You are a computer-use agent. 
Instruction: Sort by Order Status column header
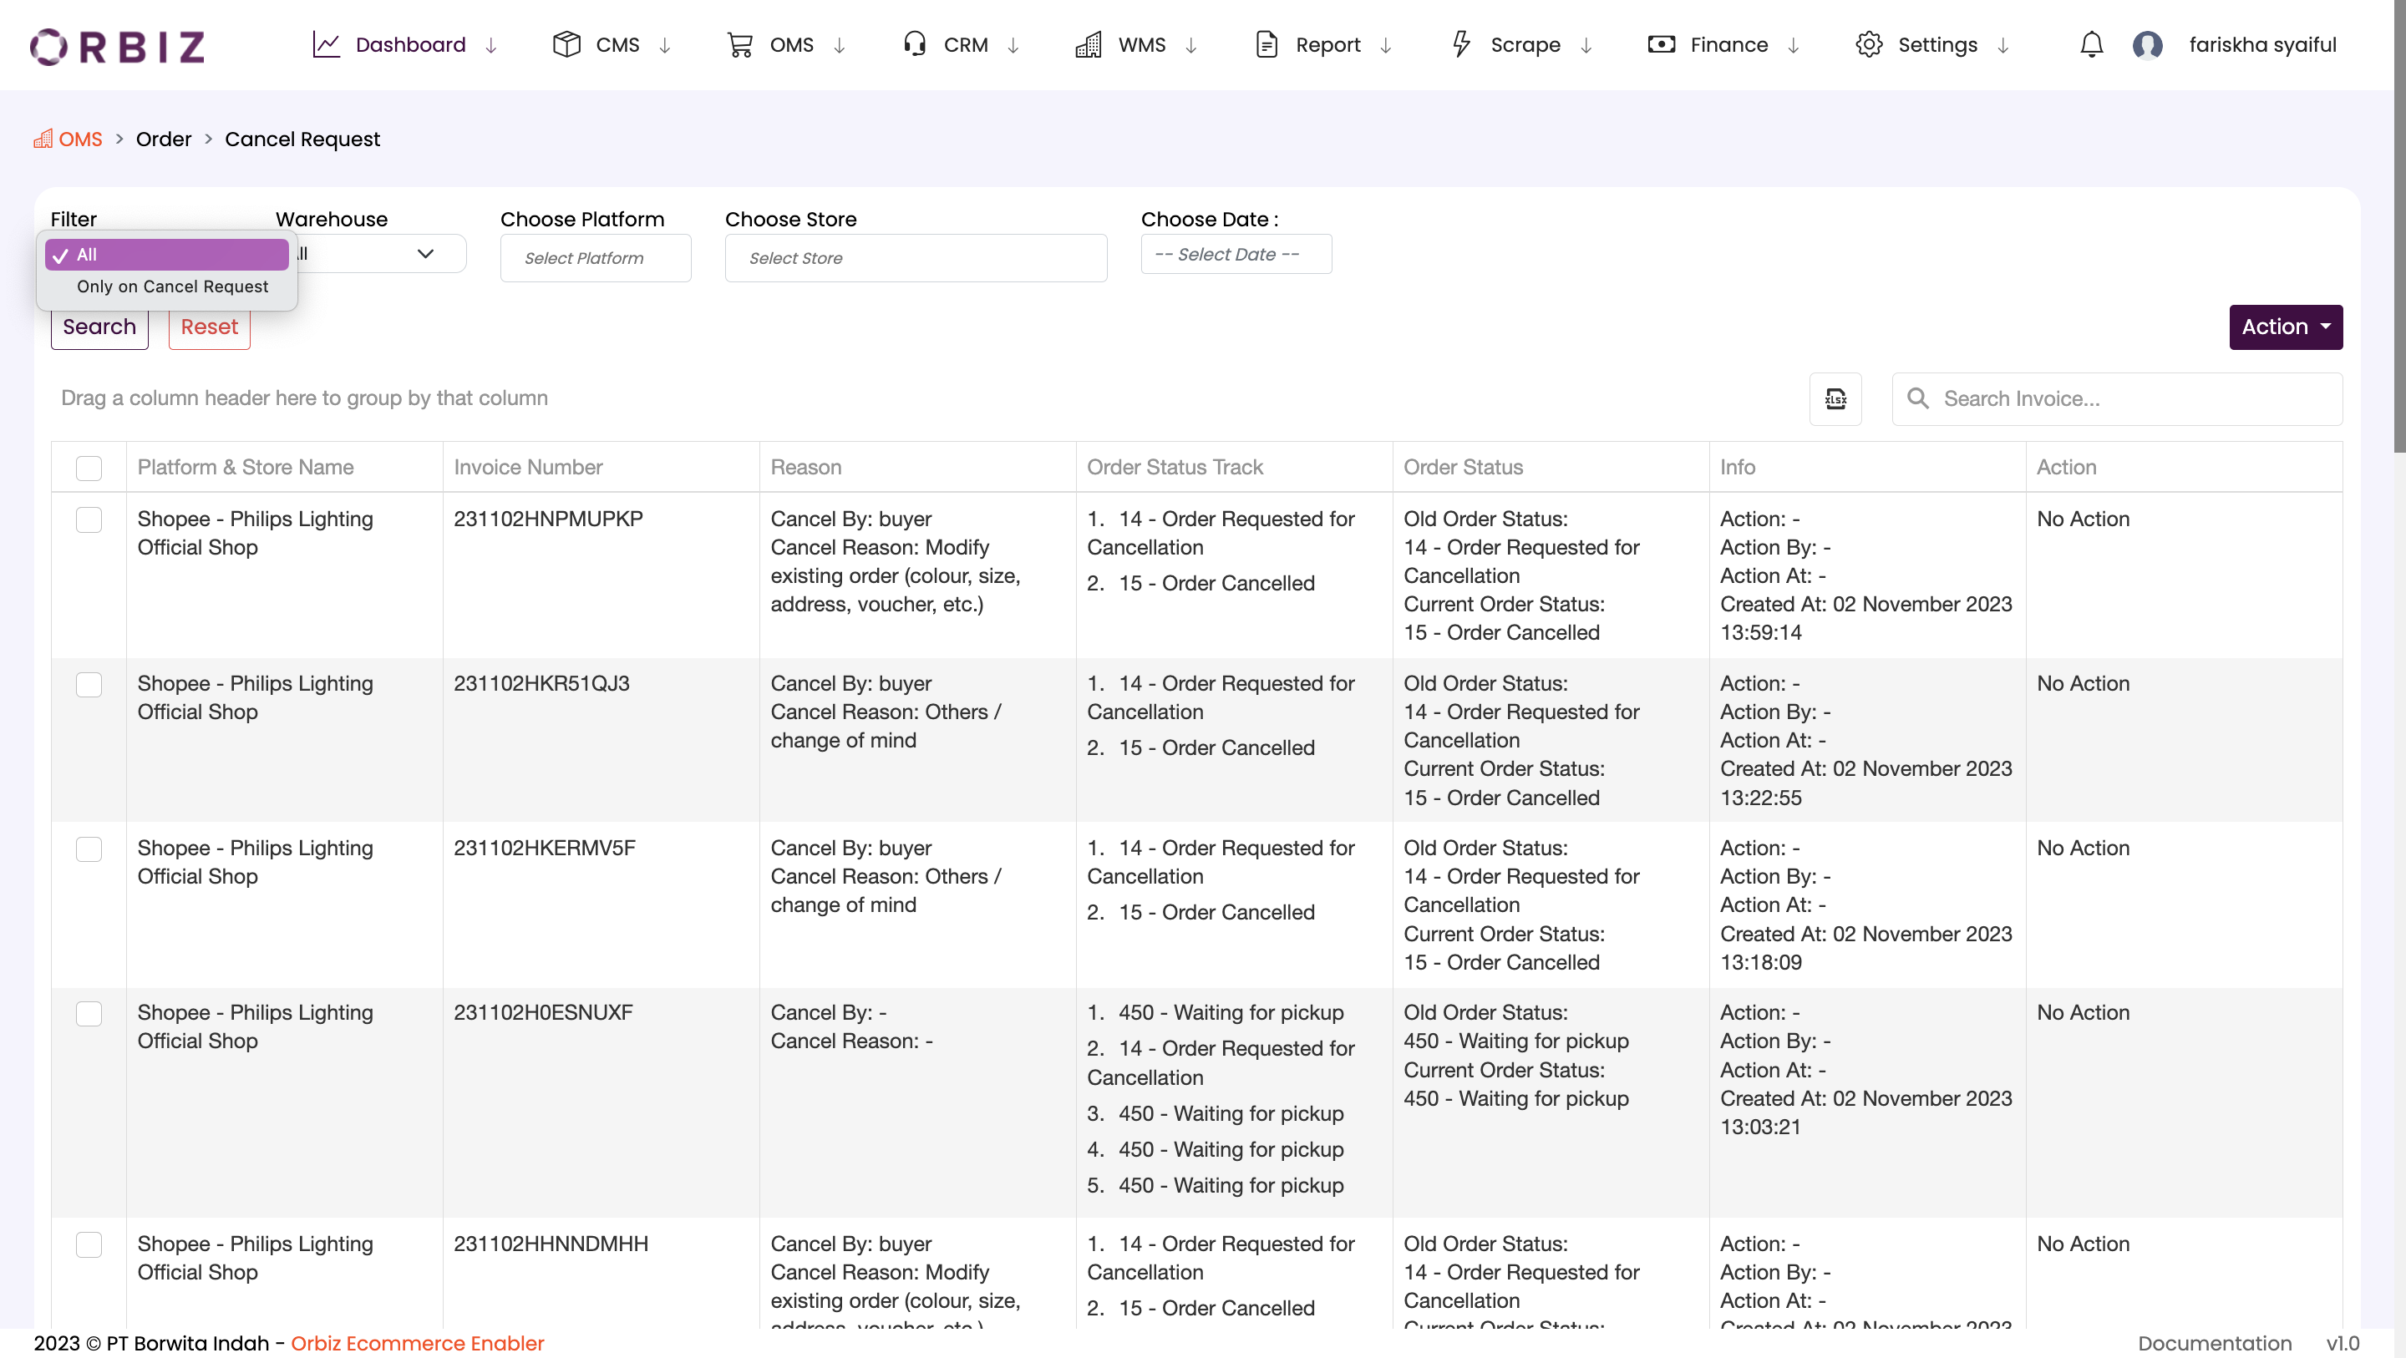coord(1463,467)
